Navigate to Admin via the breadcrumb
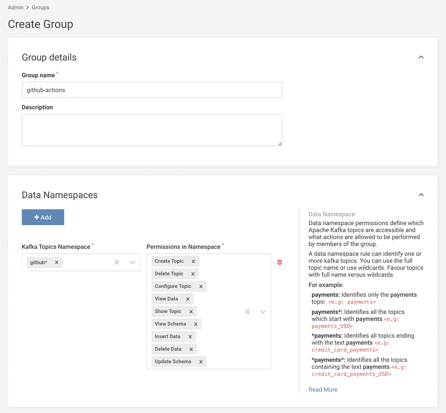Image resolution: width=446 pixels, height=413 pixels. pyautogui.click(x=15, y=7)
